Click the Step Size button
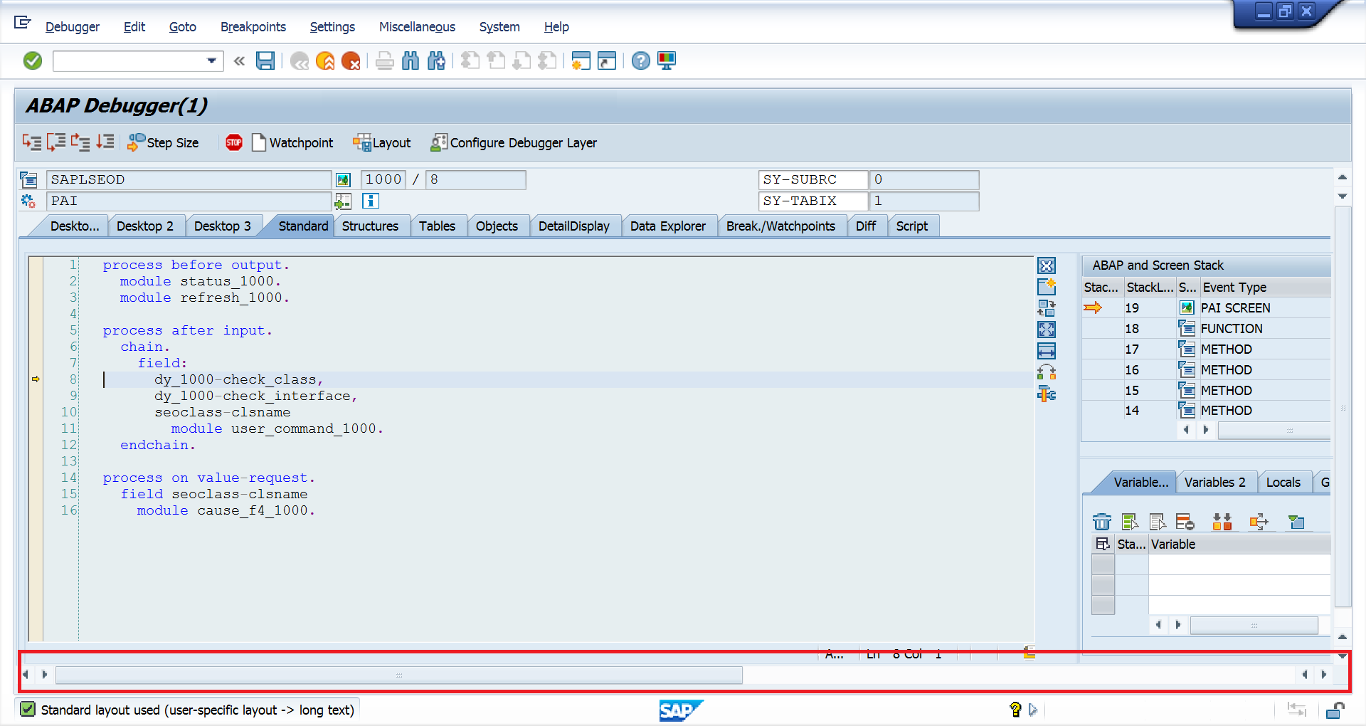The width and height of the screenshot is (1366, 726). tap(164, 142)
